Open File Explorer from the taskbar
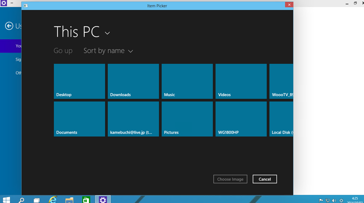364x203 pixels. 69,200
